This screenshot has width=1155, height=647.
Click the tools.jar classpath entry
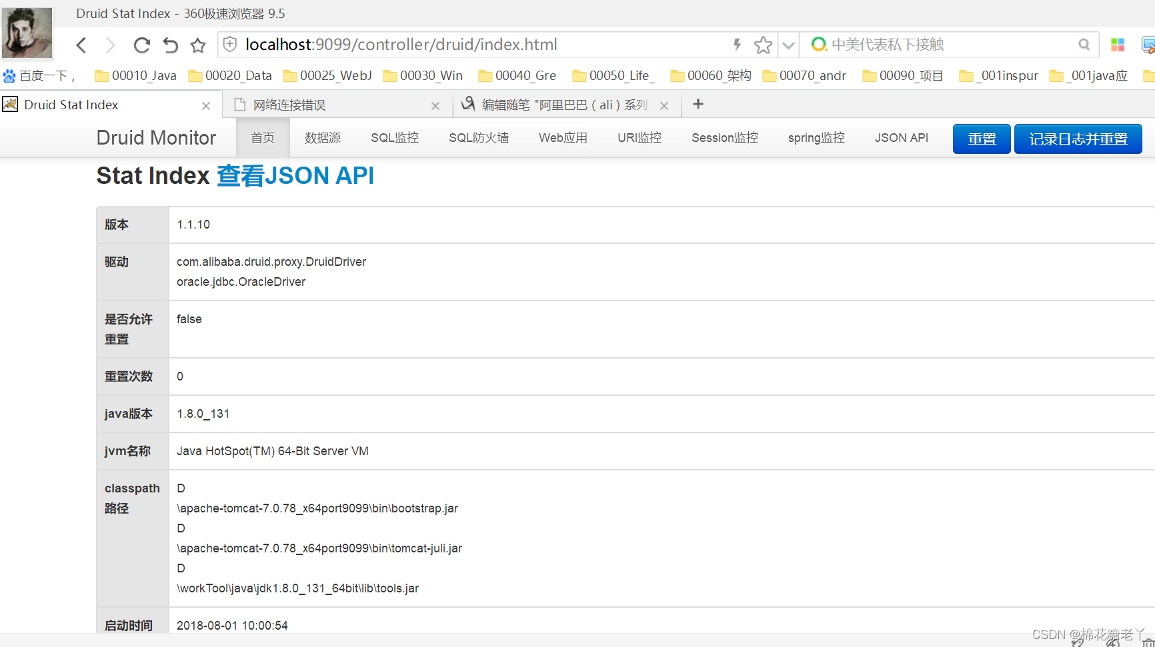(297, 588)
